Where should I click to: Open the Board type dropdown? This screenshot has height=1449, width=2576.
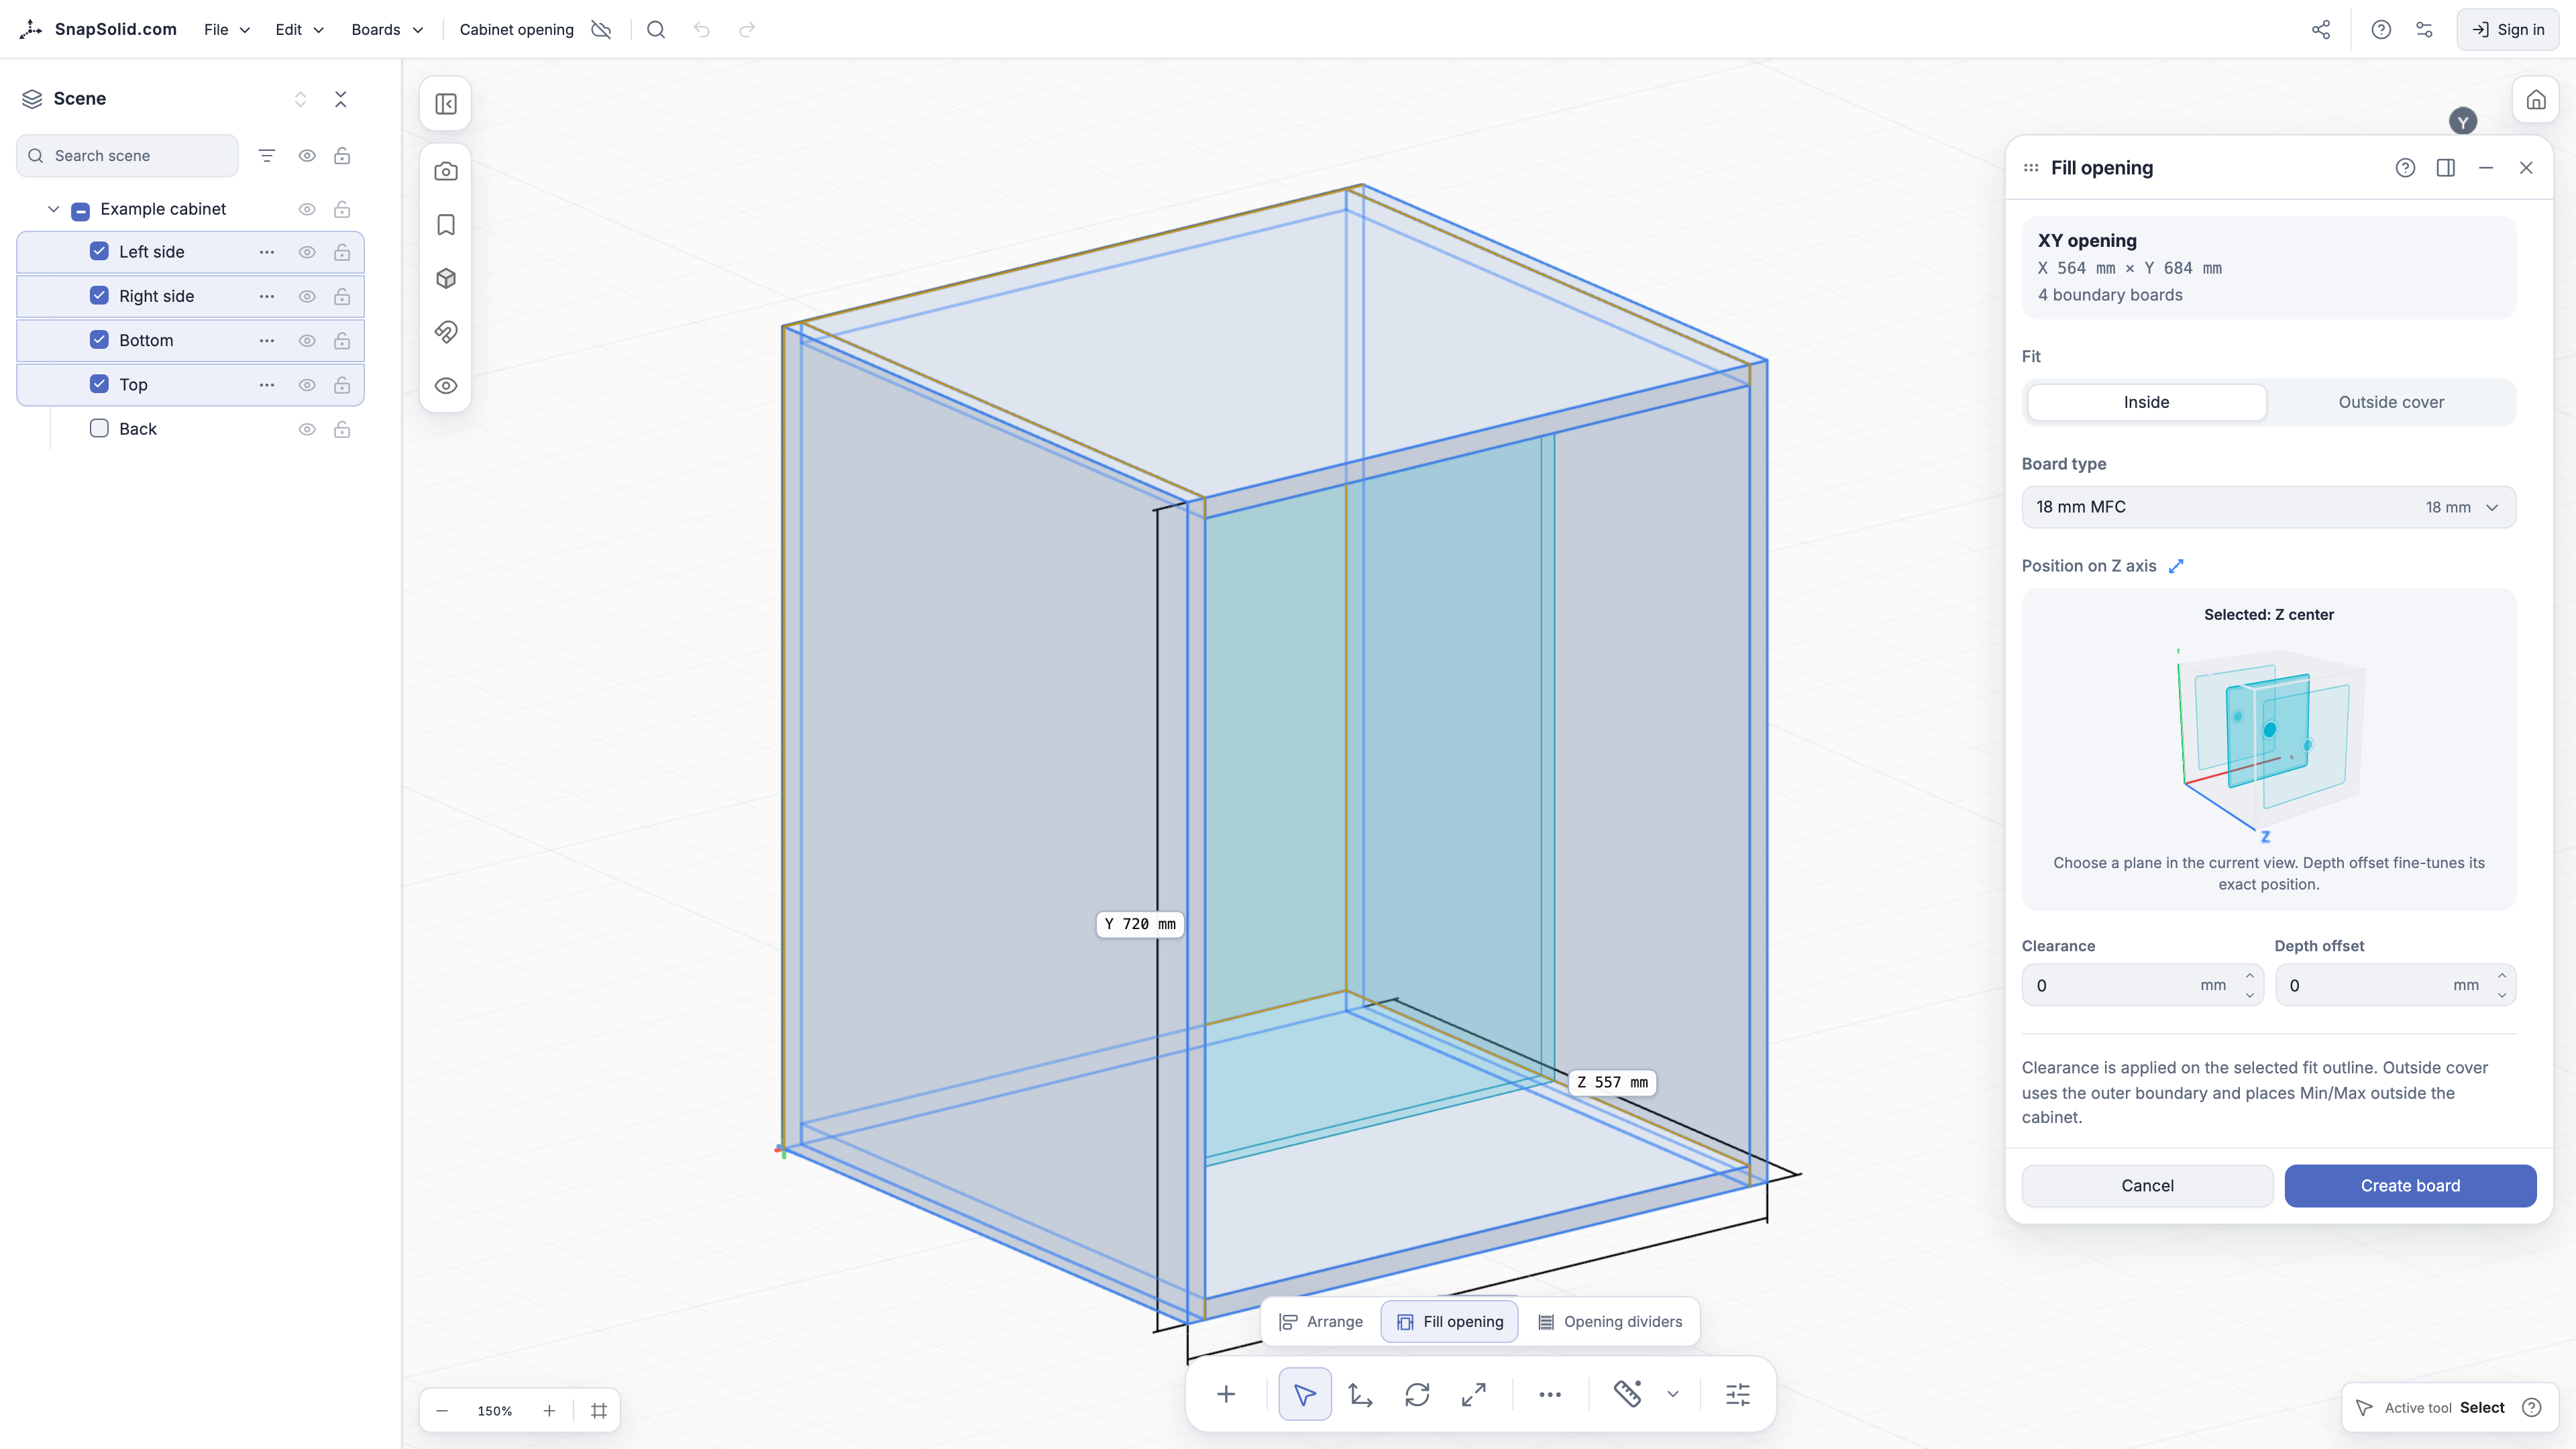(x=2268, y=507)
